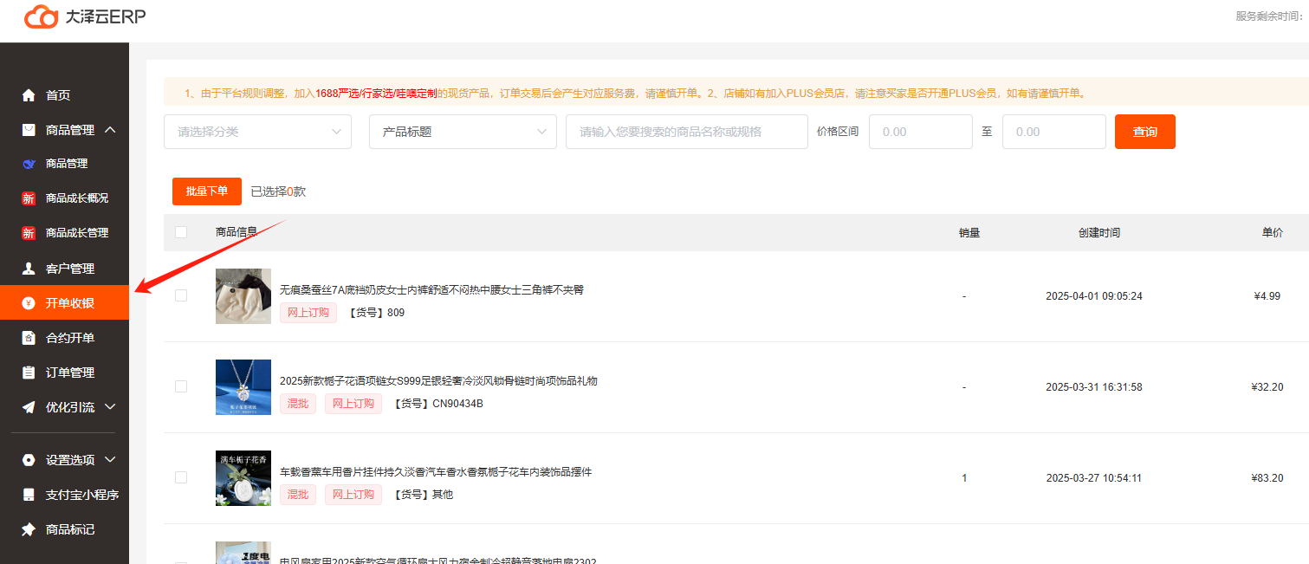Click the 大泽云ERP cloud logo
Screen dimensions: 1309x564
(40, 16)
